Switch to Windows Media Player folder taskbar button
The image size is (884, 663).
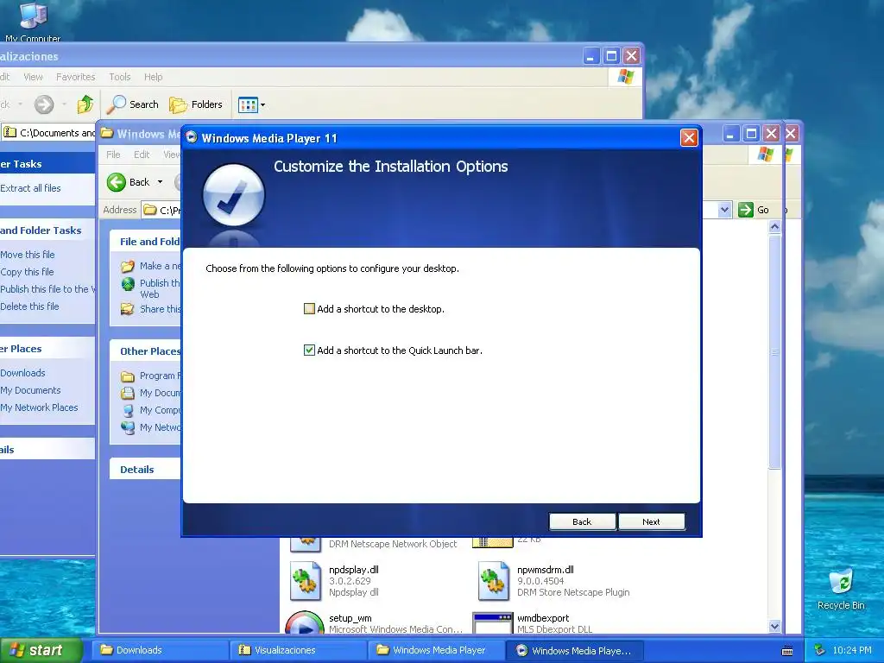[x=436, y=650]
